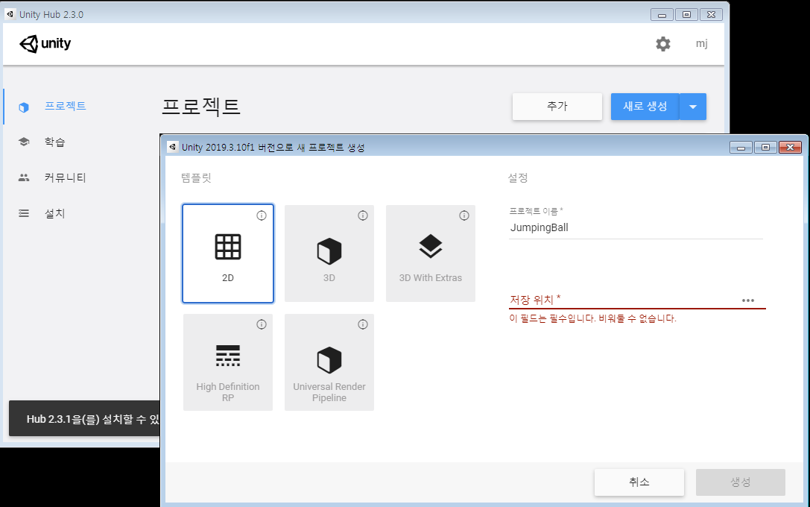Click the Unity Hub title bar icon
The height and width of the screenshot is (507, 810).
(10, 14)
